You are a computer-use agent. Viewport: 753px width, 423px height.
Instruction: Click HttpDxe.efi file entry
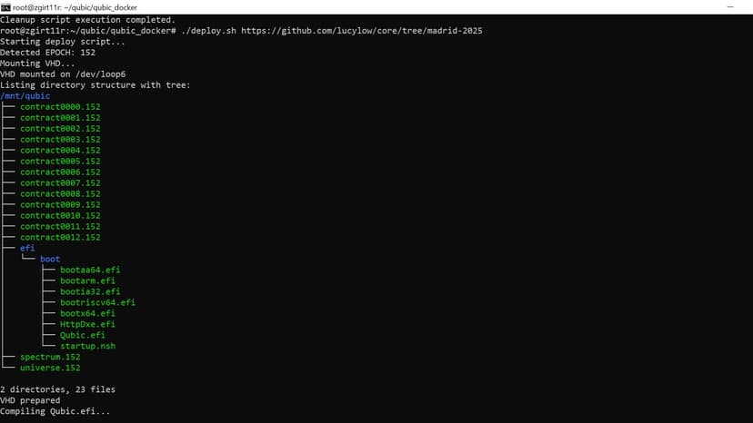click(x=87, y=324)
